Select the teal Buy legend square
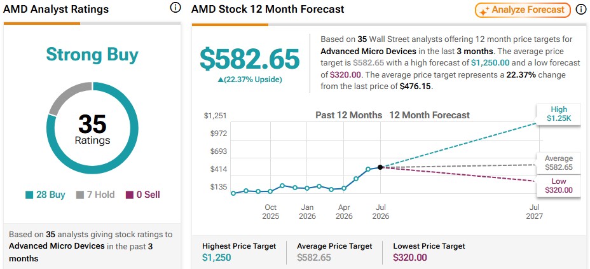Image resolution: width=590 pixels, height=269 pixels. tap(29, 195)
